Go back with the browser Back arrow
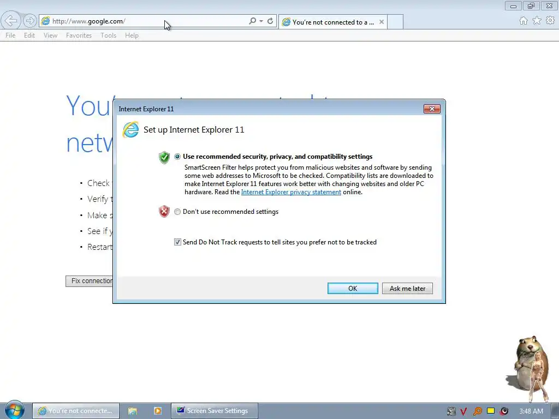The width and height of the screenshot is (559, 419). point(11,21)
